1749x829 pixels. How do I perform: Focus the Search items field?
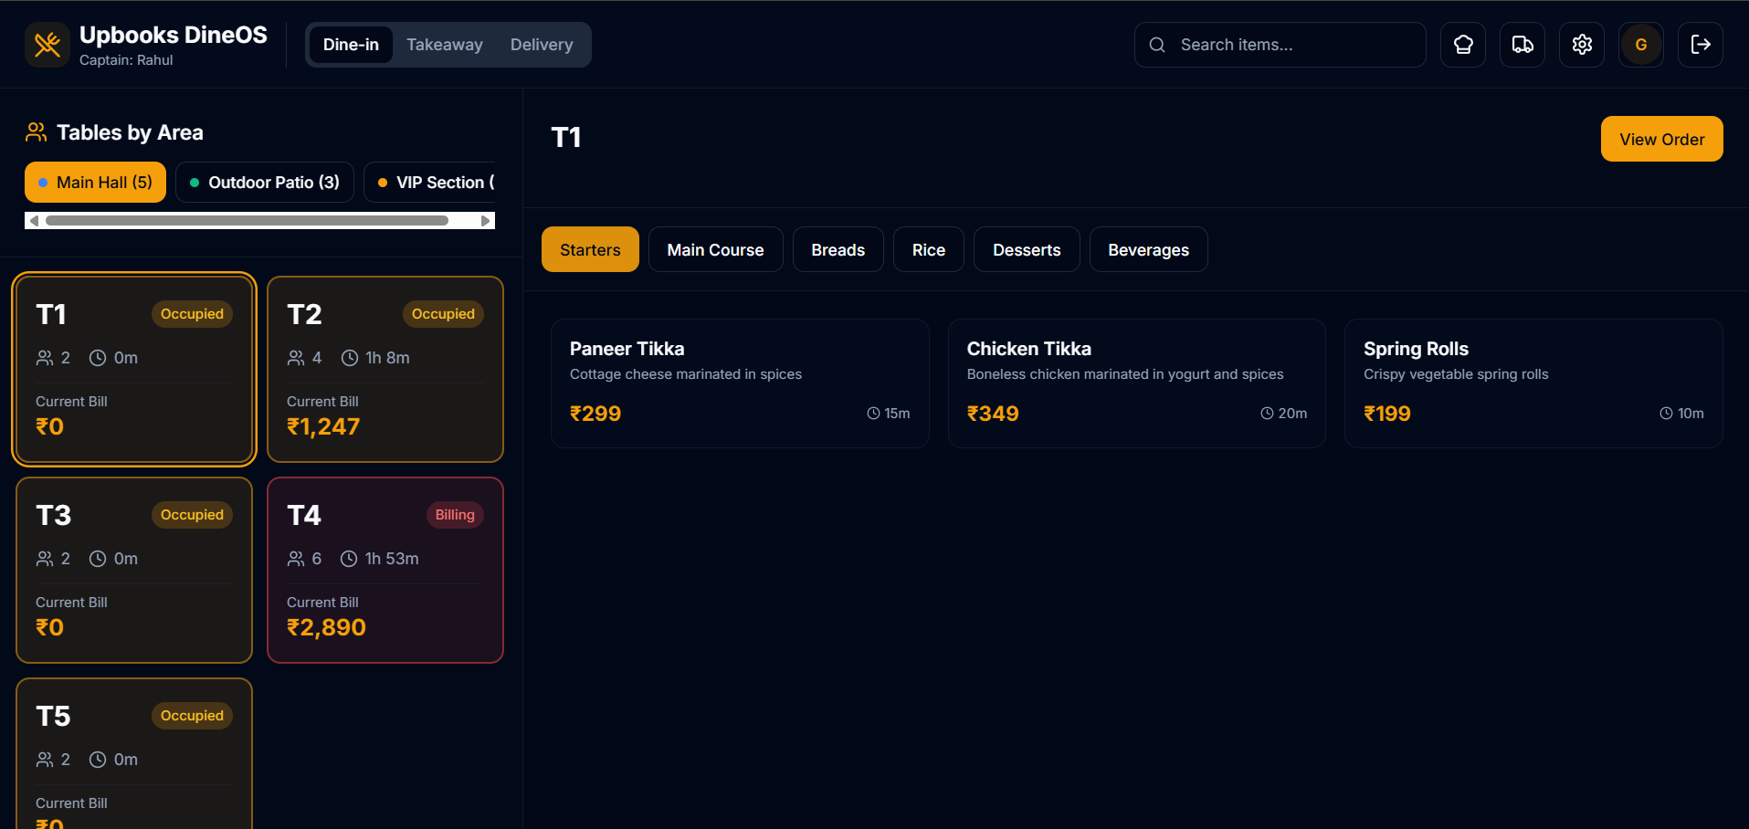[1280, 45]
